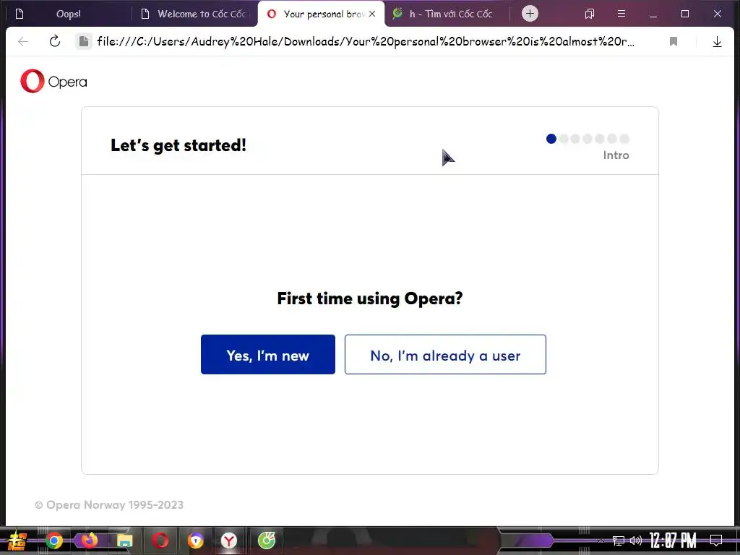
Task: Choose No, I'm already a user
Action: (x=445, y=354)
